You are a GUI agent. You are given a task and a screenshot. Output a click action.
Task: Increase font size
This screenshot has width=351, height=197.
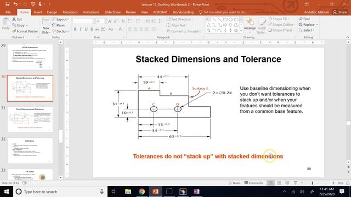[110, 21]
